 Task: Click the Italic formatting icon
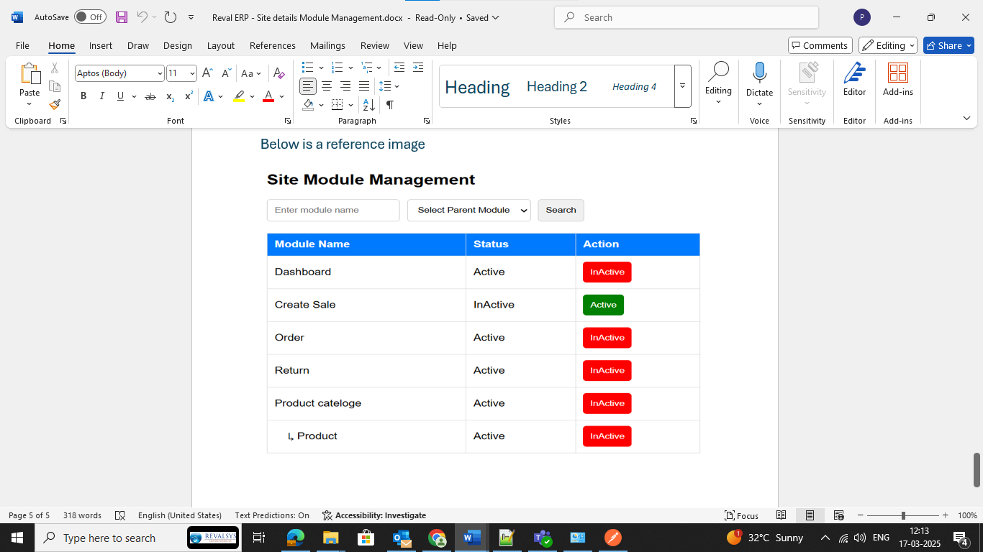pos(101,96)
